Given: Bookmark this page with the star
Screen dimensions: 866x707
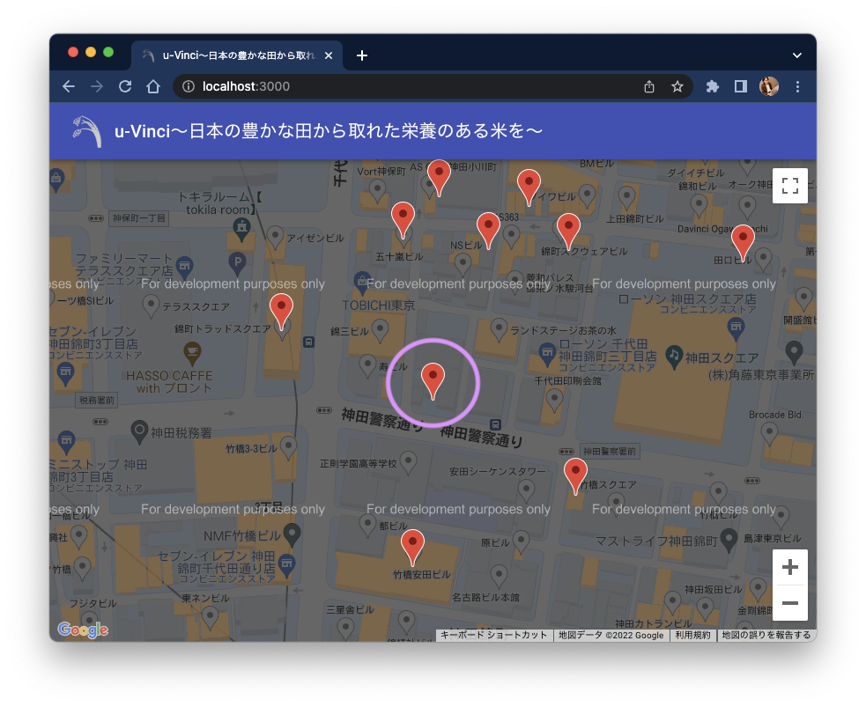Looking at the screenshot, I should pos(677,86).
